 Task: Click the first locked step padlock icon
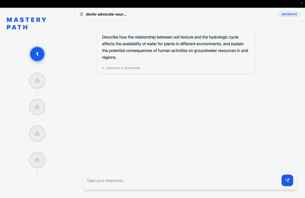(x=37, y=80)
